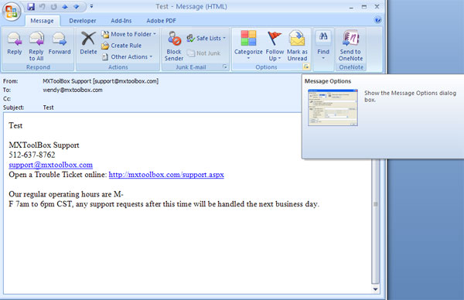Click sender MXToolBox Support address
Image resolution: width=464 pixels, height=300 pixels.
click(101, 81)
